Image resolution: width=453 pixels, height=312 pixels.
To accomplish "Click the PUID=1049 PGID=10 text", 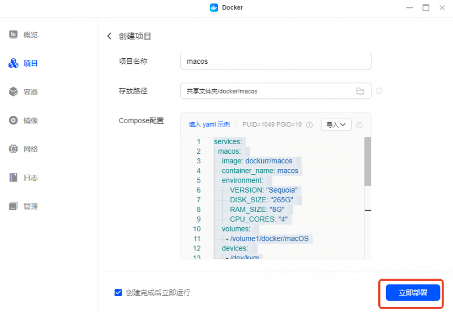I will (x=272, y=124).
